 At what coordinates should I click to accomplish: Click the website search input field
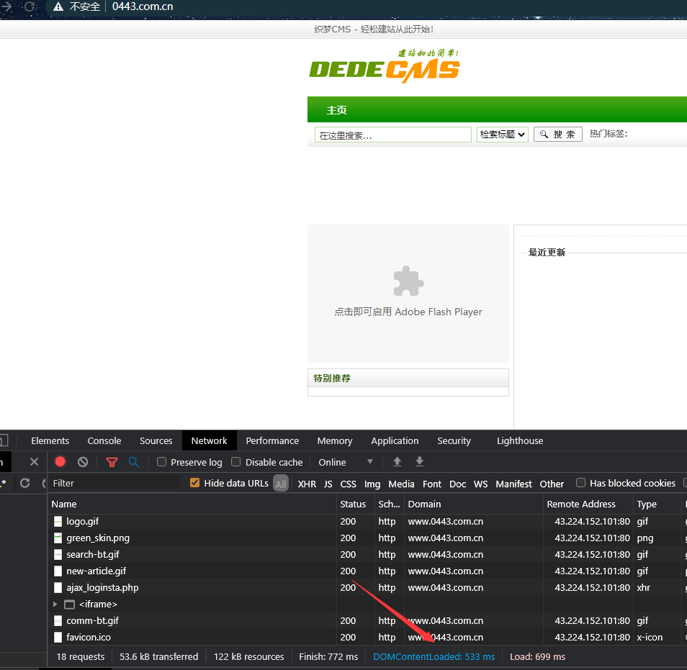click(392, 135)
